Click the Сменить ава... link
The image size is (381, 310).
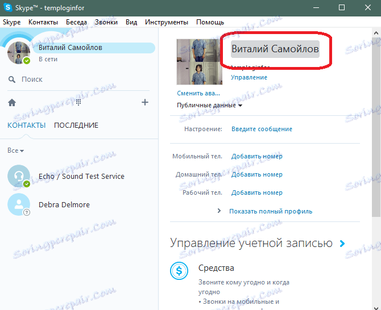coord(198,93)
